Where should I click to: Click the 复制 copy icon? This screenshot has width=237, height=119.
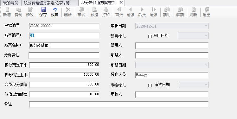point(18,10)
